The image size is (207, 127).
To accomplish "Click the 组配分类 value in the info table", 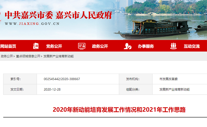I will point(175,89).
